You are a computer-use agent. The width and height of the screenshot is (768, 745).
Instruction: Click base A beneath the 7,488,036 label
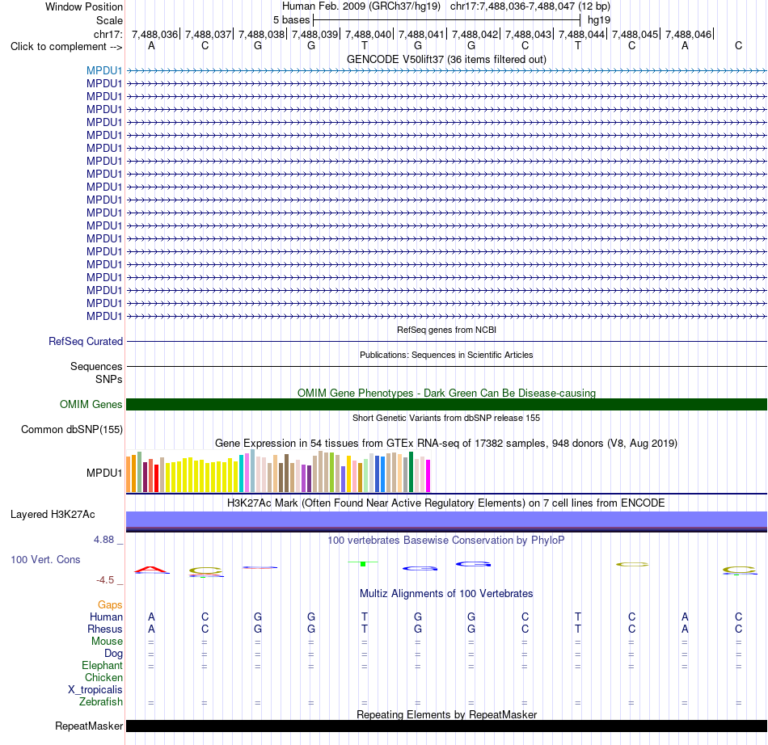point(151,46)
